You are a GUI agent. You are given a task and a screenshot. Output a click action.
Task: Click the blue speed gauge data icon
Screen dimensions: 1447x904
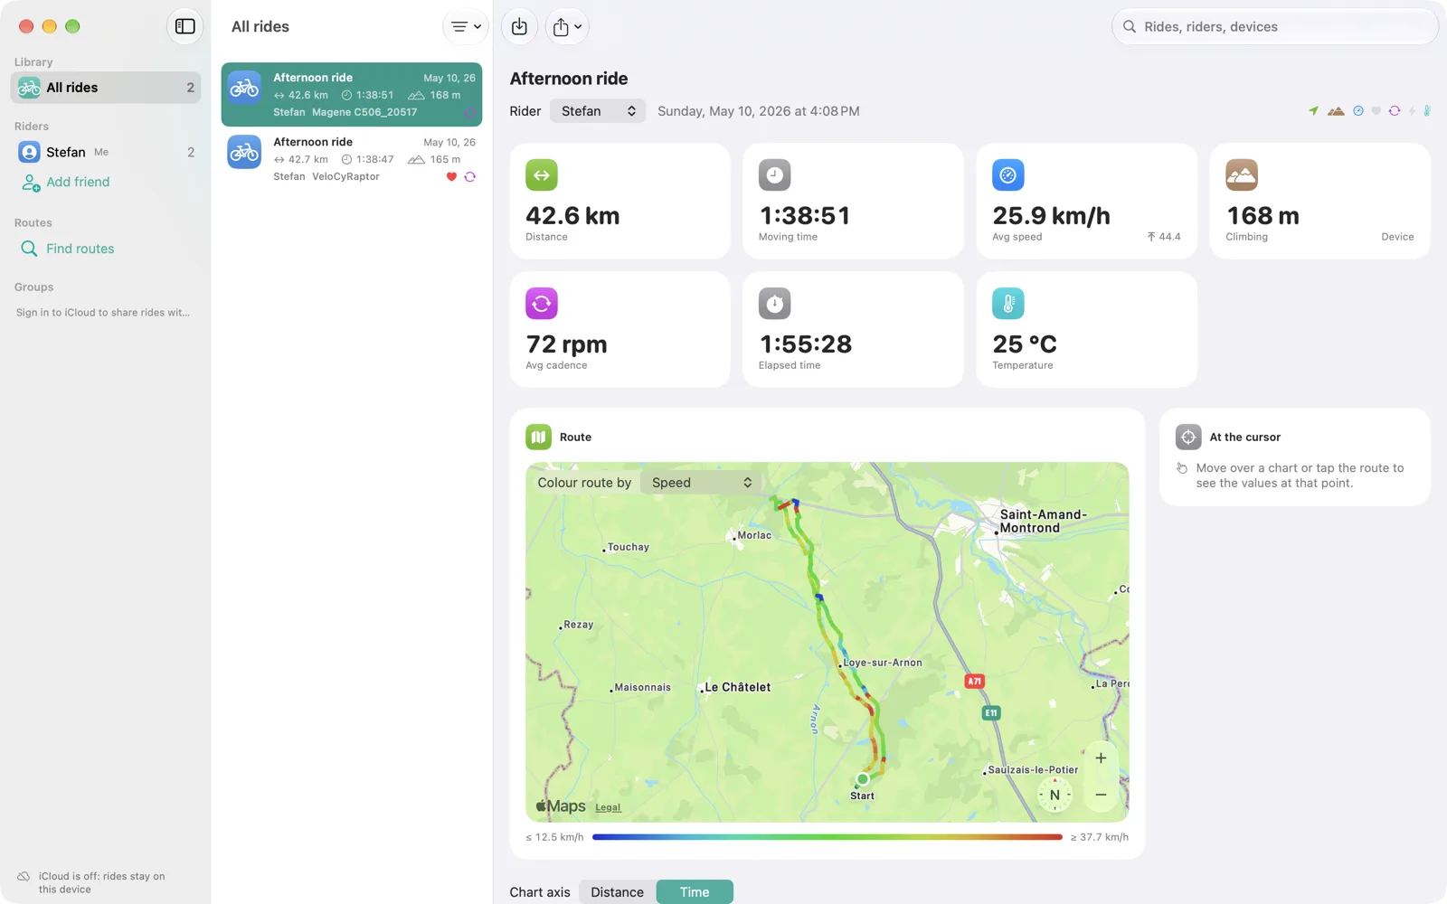point(1358,111)
